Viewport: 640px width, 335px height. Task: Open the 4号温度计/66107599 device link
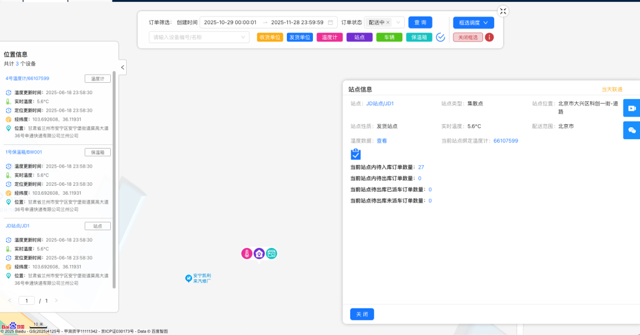tap(27, 78)
